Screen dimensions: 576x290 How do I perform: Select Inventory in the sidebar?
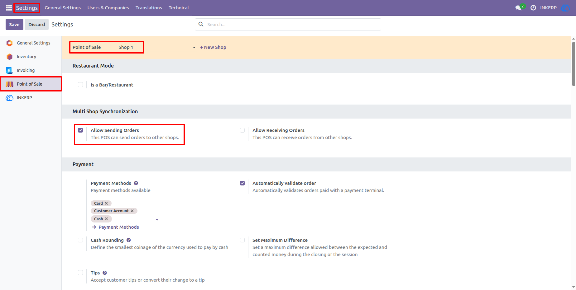31,57
